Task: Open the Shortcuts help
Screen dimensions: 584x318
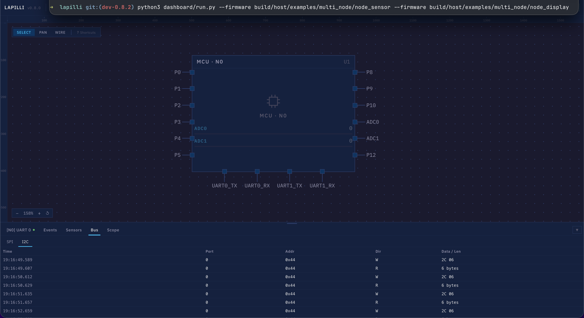Action: pyautogui.click(x=86, y=32)
